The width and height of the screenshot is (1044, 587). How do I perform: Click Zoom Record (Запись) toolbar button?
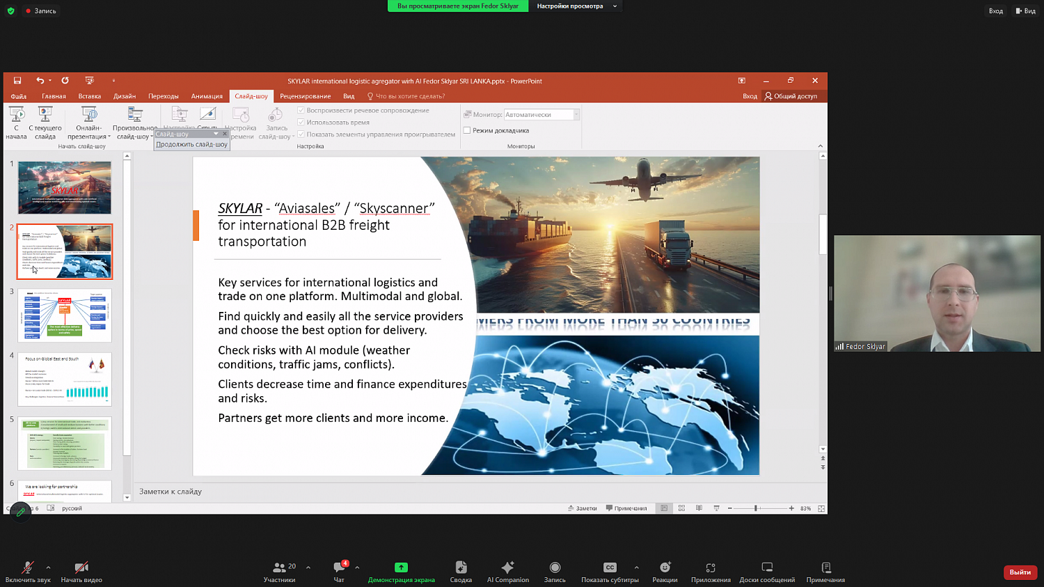pyautogui.click(x=555, y=572)
